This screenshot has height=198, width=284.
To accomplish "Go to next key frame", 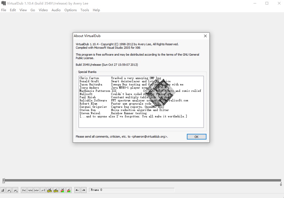I will click(x=56, y=190).
